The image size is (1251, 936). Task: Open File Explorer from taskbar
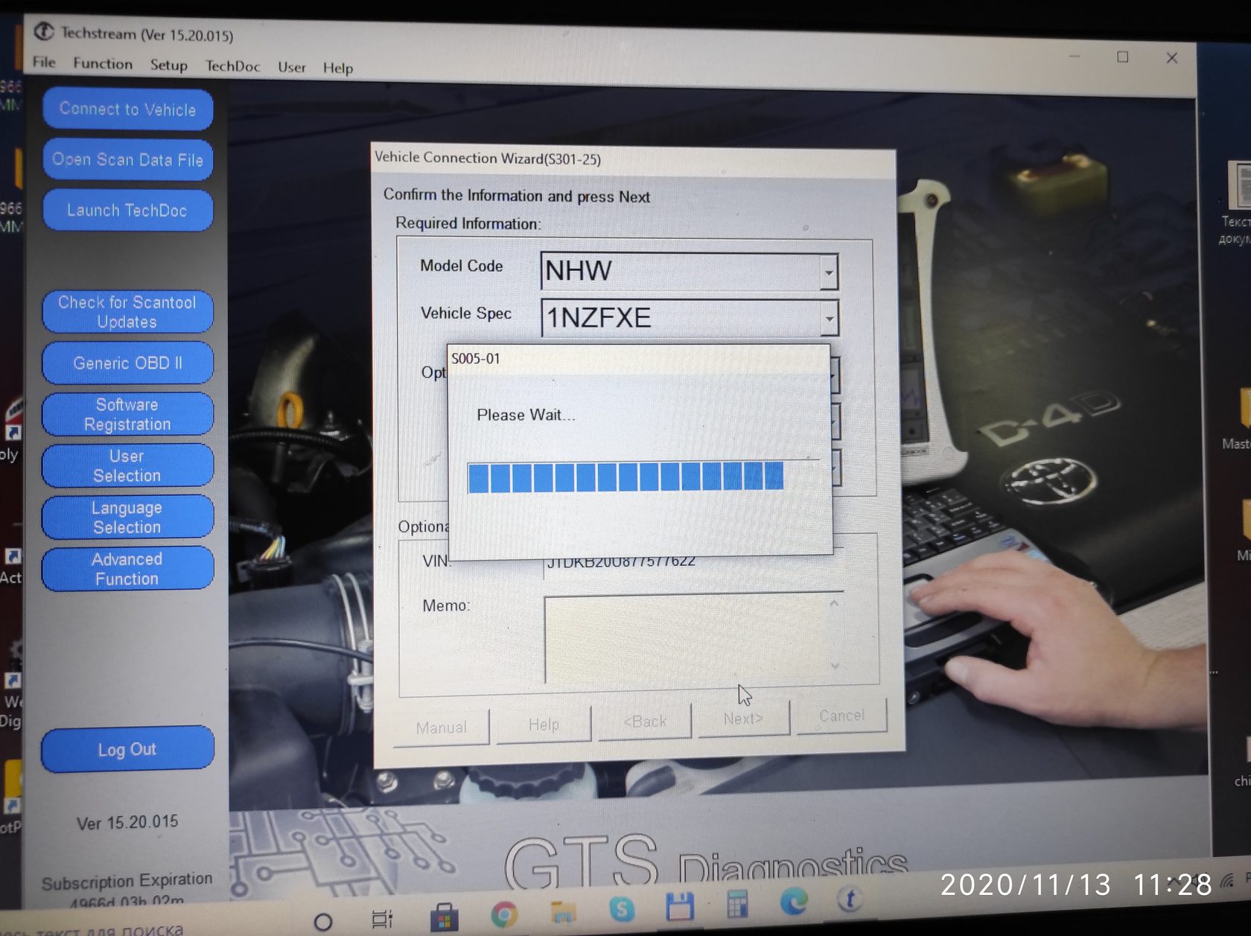coord(563,911)
